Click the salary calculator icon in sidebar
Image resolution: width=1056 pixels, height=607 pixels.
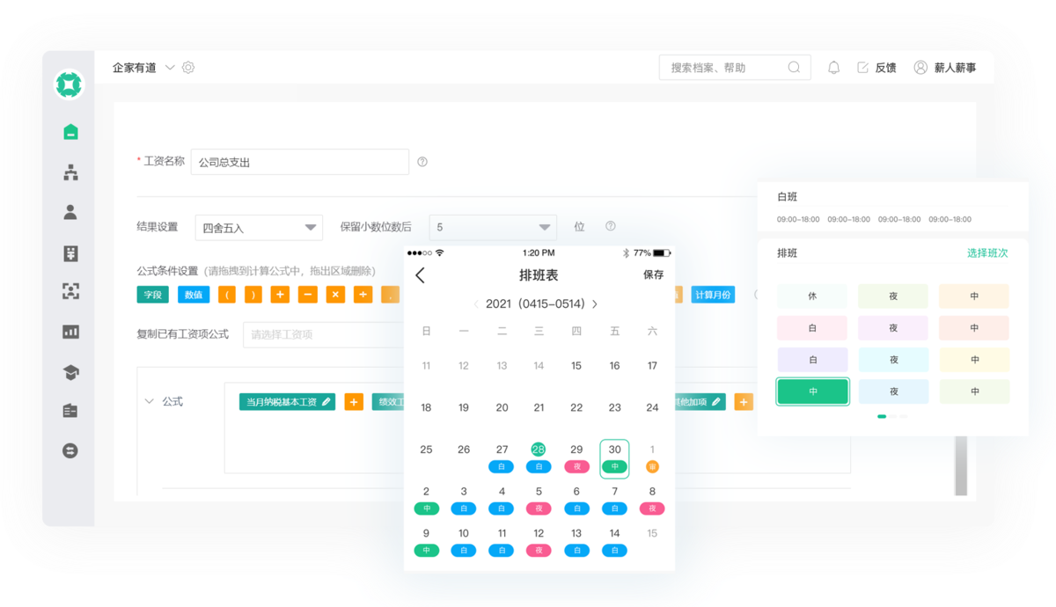pyautogui.click(x=69, y=252)
